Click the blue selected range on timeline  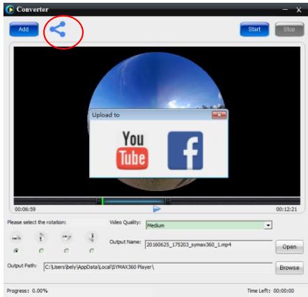click(x=134, y=201)
